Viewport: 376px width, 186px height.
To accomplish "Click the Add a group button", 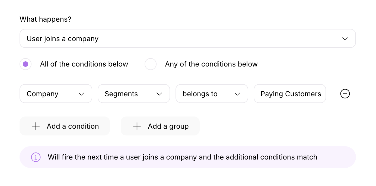I will point(160,126).
